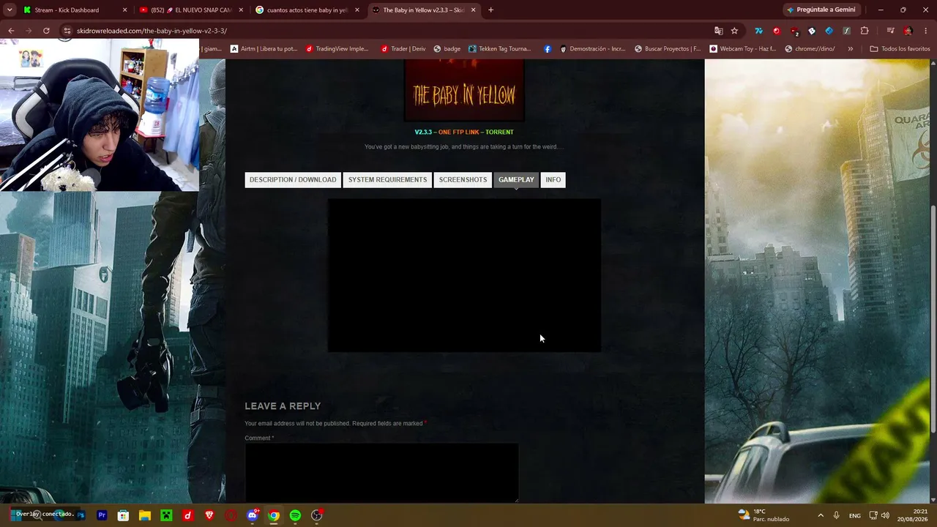Viewport: 937px width, 527px height.
Task: Click the microphone tray icon
Action: pyautogui.click(x=836, y=515)
